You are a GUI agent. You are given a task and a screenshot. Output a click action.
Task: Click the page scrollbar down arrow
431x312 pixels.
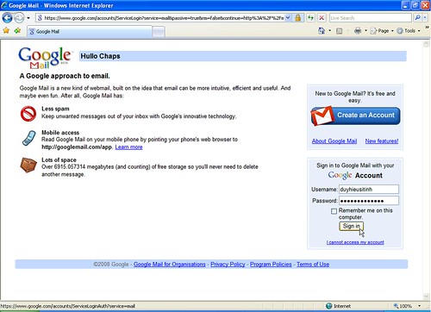click(x=426, y=296)
